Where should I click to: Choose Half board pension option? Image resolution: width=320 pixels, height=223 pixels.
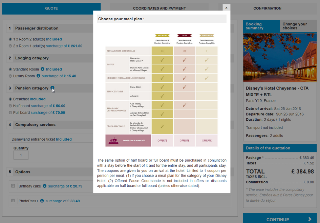10,106
